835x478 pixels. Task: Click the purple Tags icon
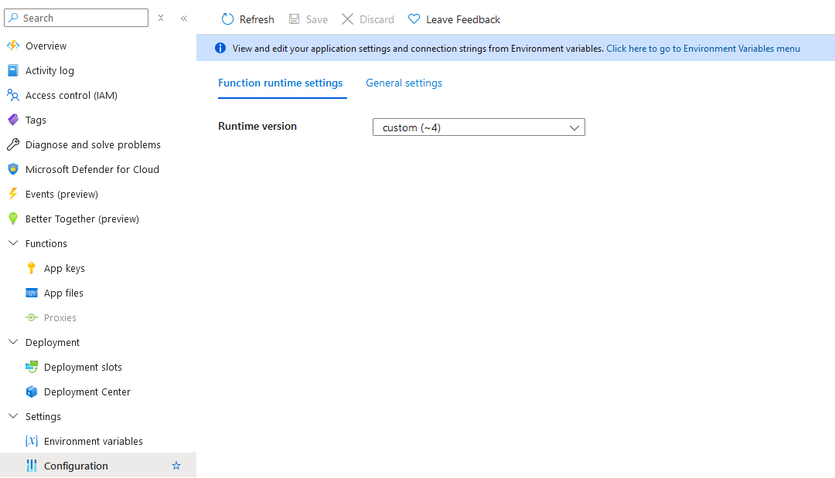(x=13, y=120)
